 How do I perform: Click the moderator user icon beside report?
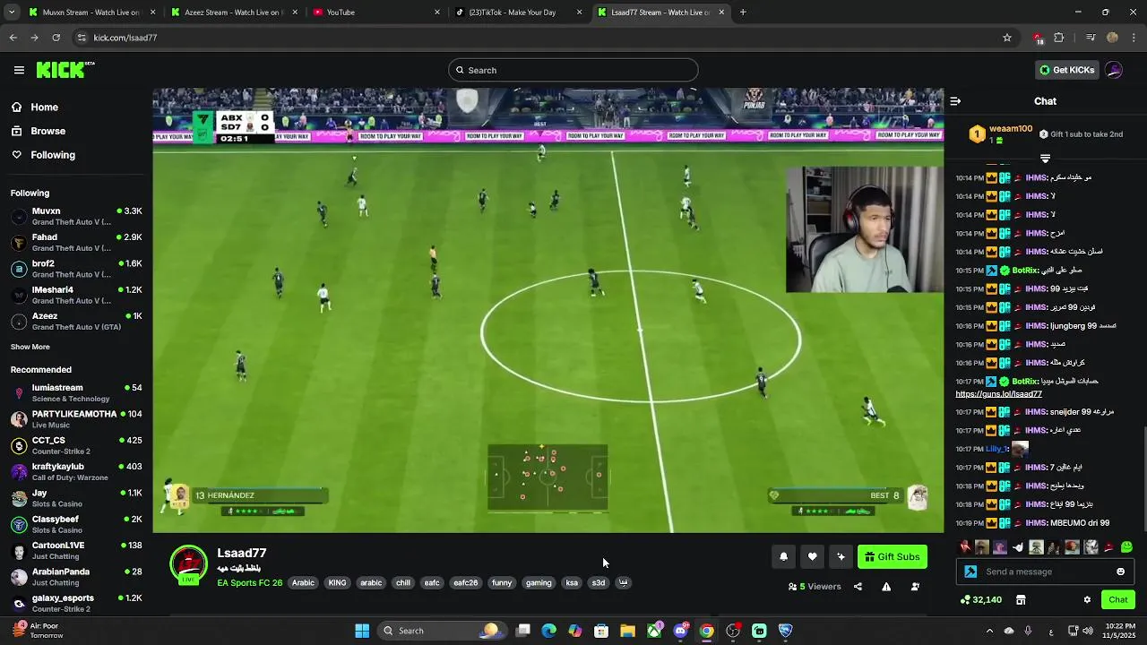(915, 587)
